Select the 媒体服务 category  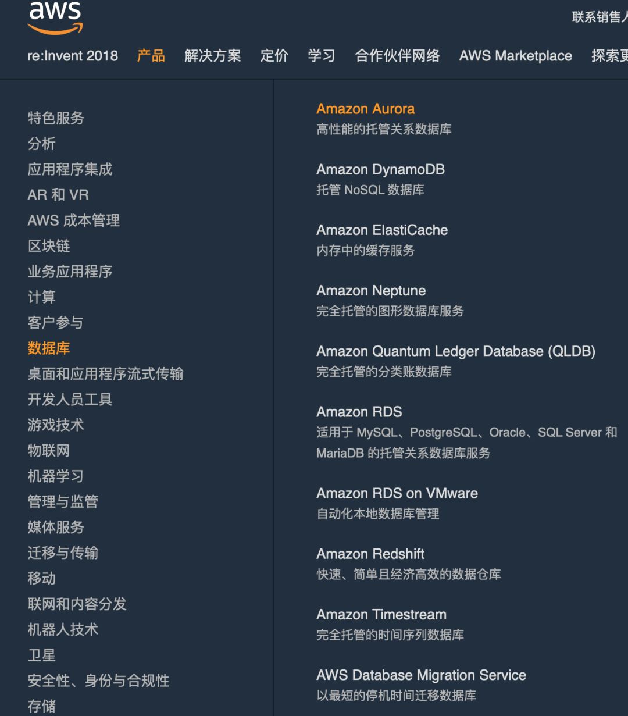56,528
